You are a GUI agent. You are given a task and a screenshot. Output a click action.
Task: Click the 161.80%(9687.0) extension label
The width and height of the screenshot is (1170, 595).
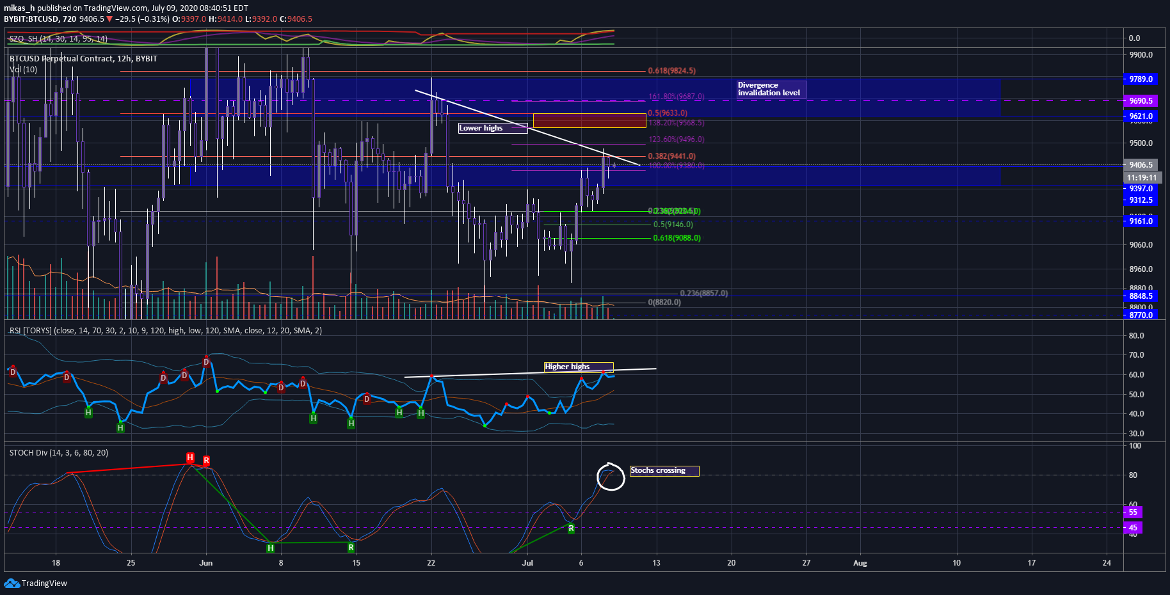(677, 97)
